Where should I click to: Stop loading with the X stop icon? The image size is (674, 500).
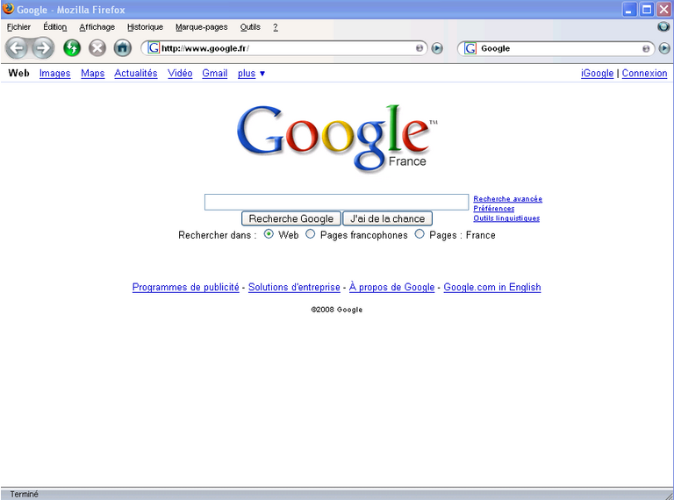point(97,48)
